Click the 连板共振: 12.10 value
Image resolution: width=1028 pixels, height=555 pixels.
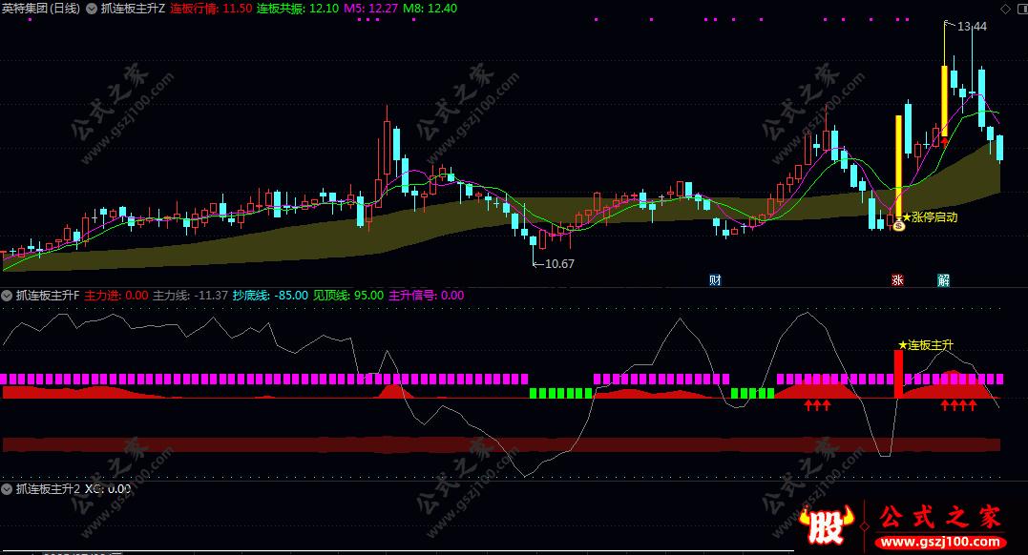click(298, 9)
